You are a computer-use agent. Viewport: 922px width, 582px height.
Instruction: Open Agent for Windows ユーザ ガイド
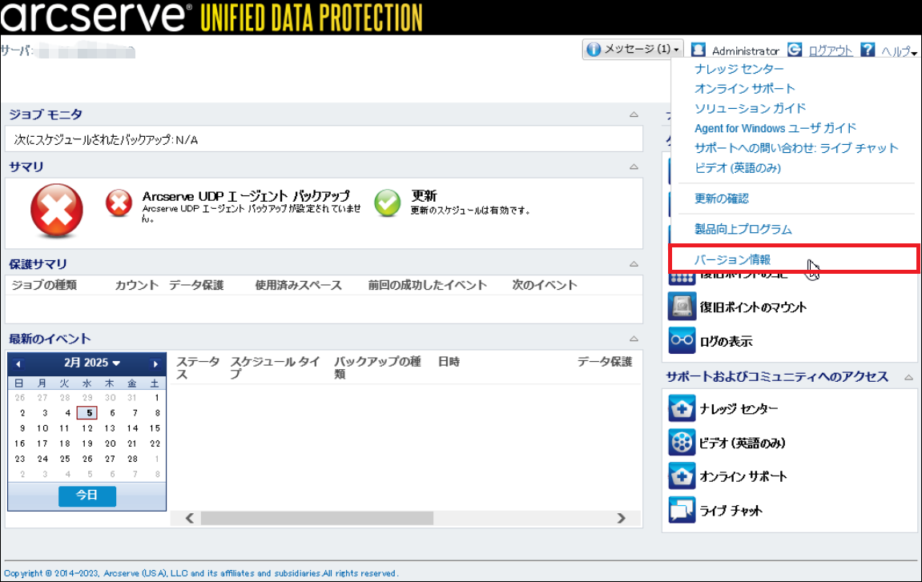pos(775,128)
